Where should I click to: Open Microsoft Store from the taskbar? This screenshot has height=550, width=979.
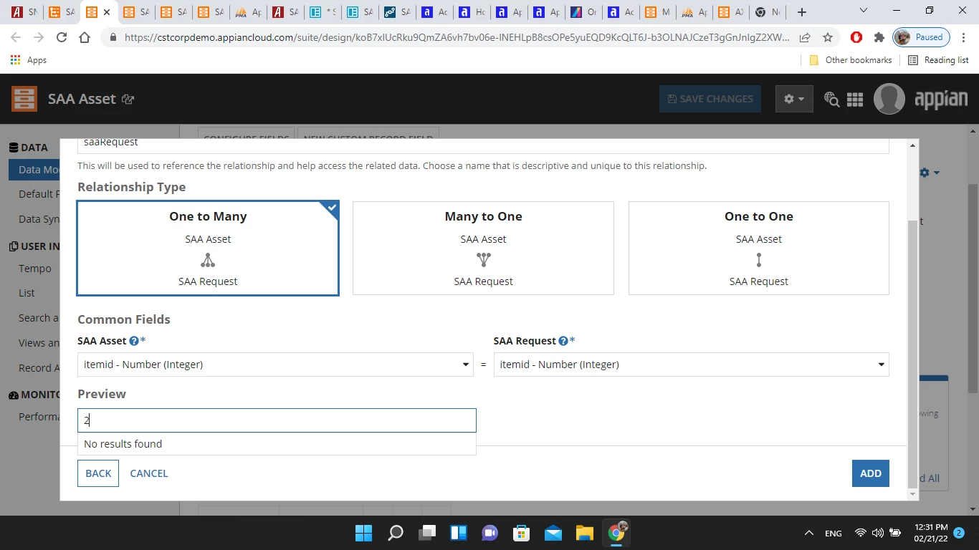pyautogui.click(x=521, y=533)
